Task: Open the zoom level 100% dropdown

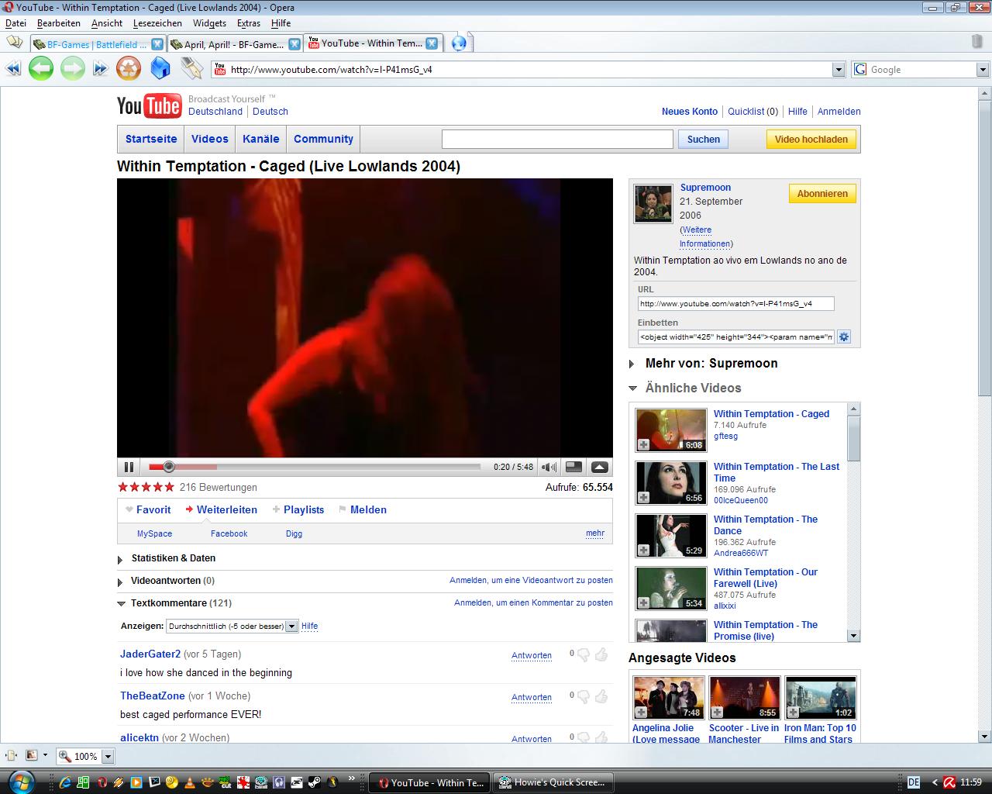Action: tap(108, 756)
